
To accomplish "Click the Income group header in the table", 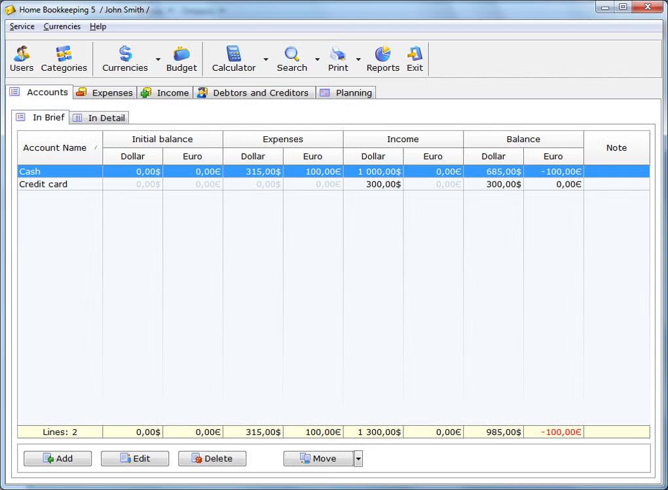I will [403, 140].
